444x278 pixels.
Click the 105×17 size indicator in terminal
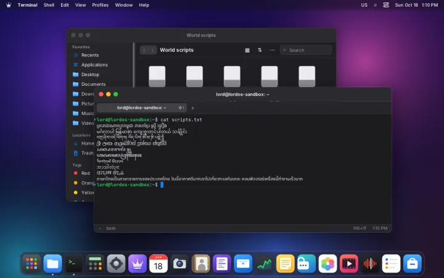[x=360, y=228]
